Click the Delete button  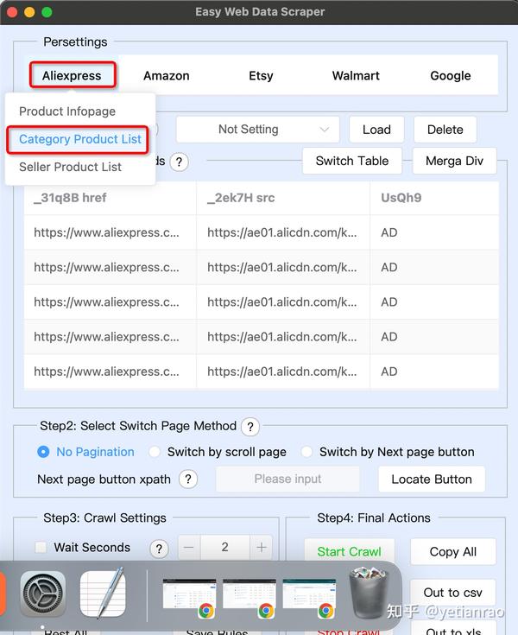point(445,130)
